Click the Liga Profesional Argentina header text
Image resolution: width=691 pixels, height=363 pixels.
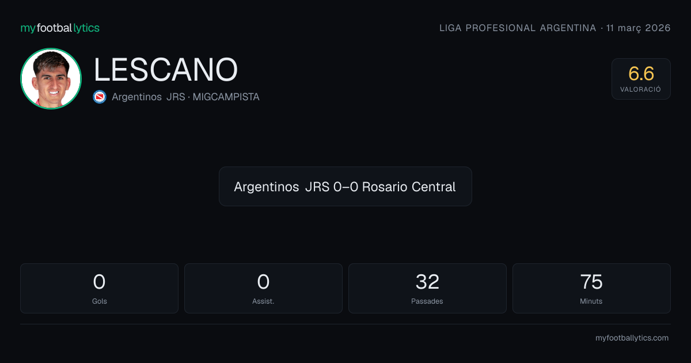tap(518, 28)
